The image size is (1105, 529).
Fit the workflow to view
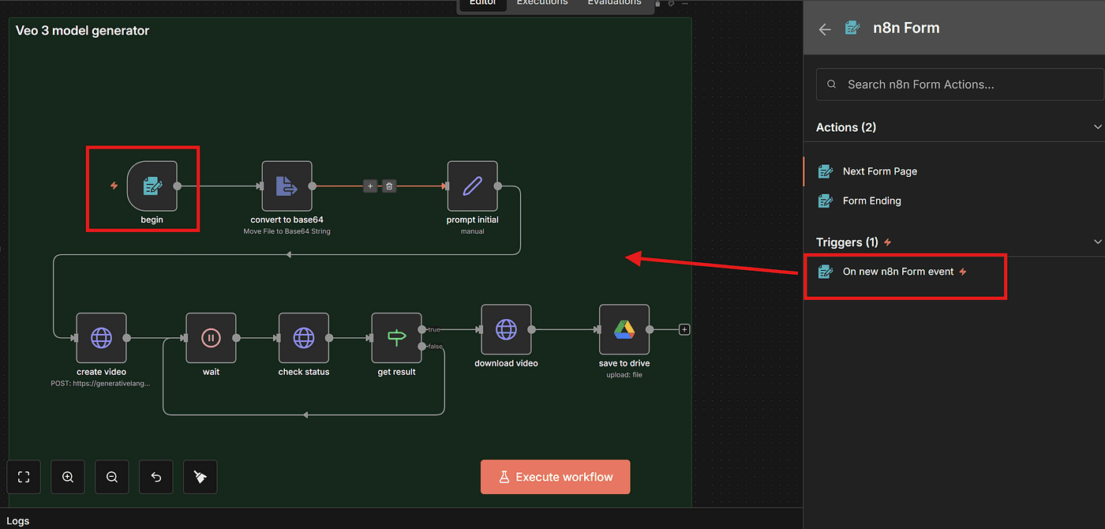(24, 477)
